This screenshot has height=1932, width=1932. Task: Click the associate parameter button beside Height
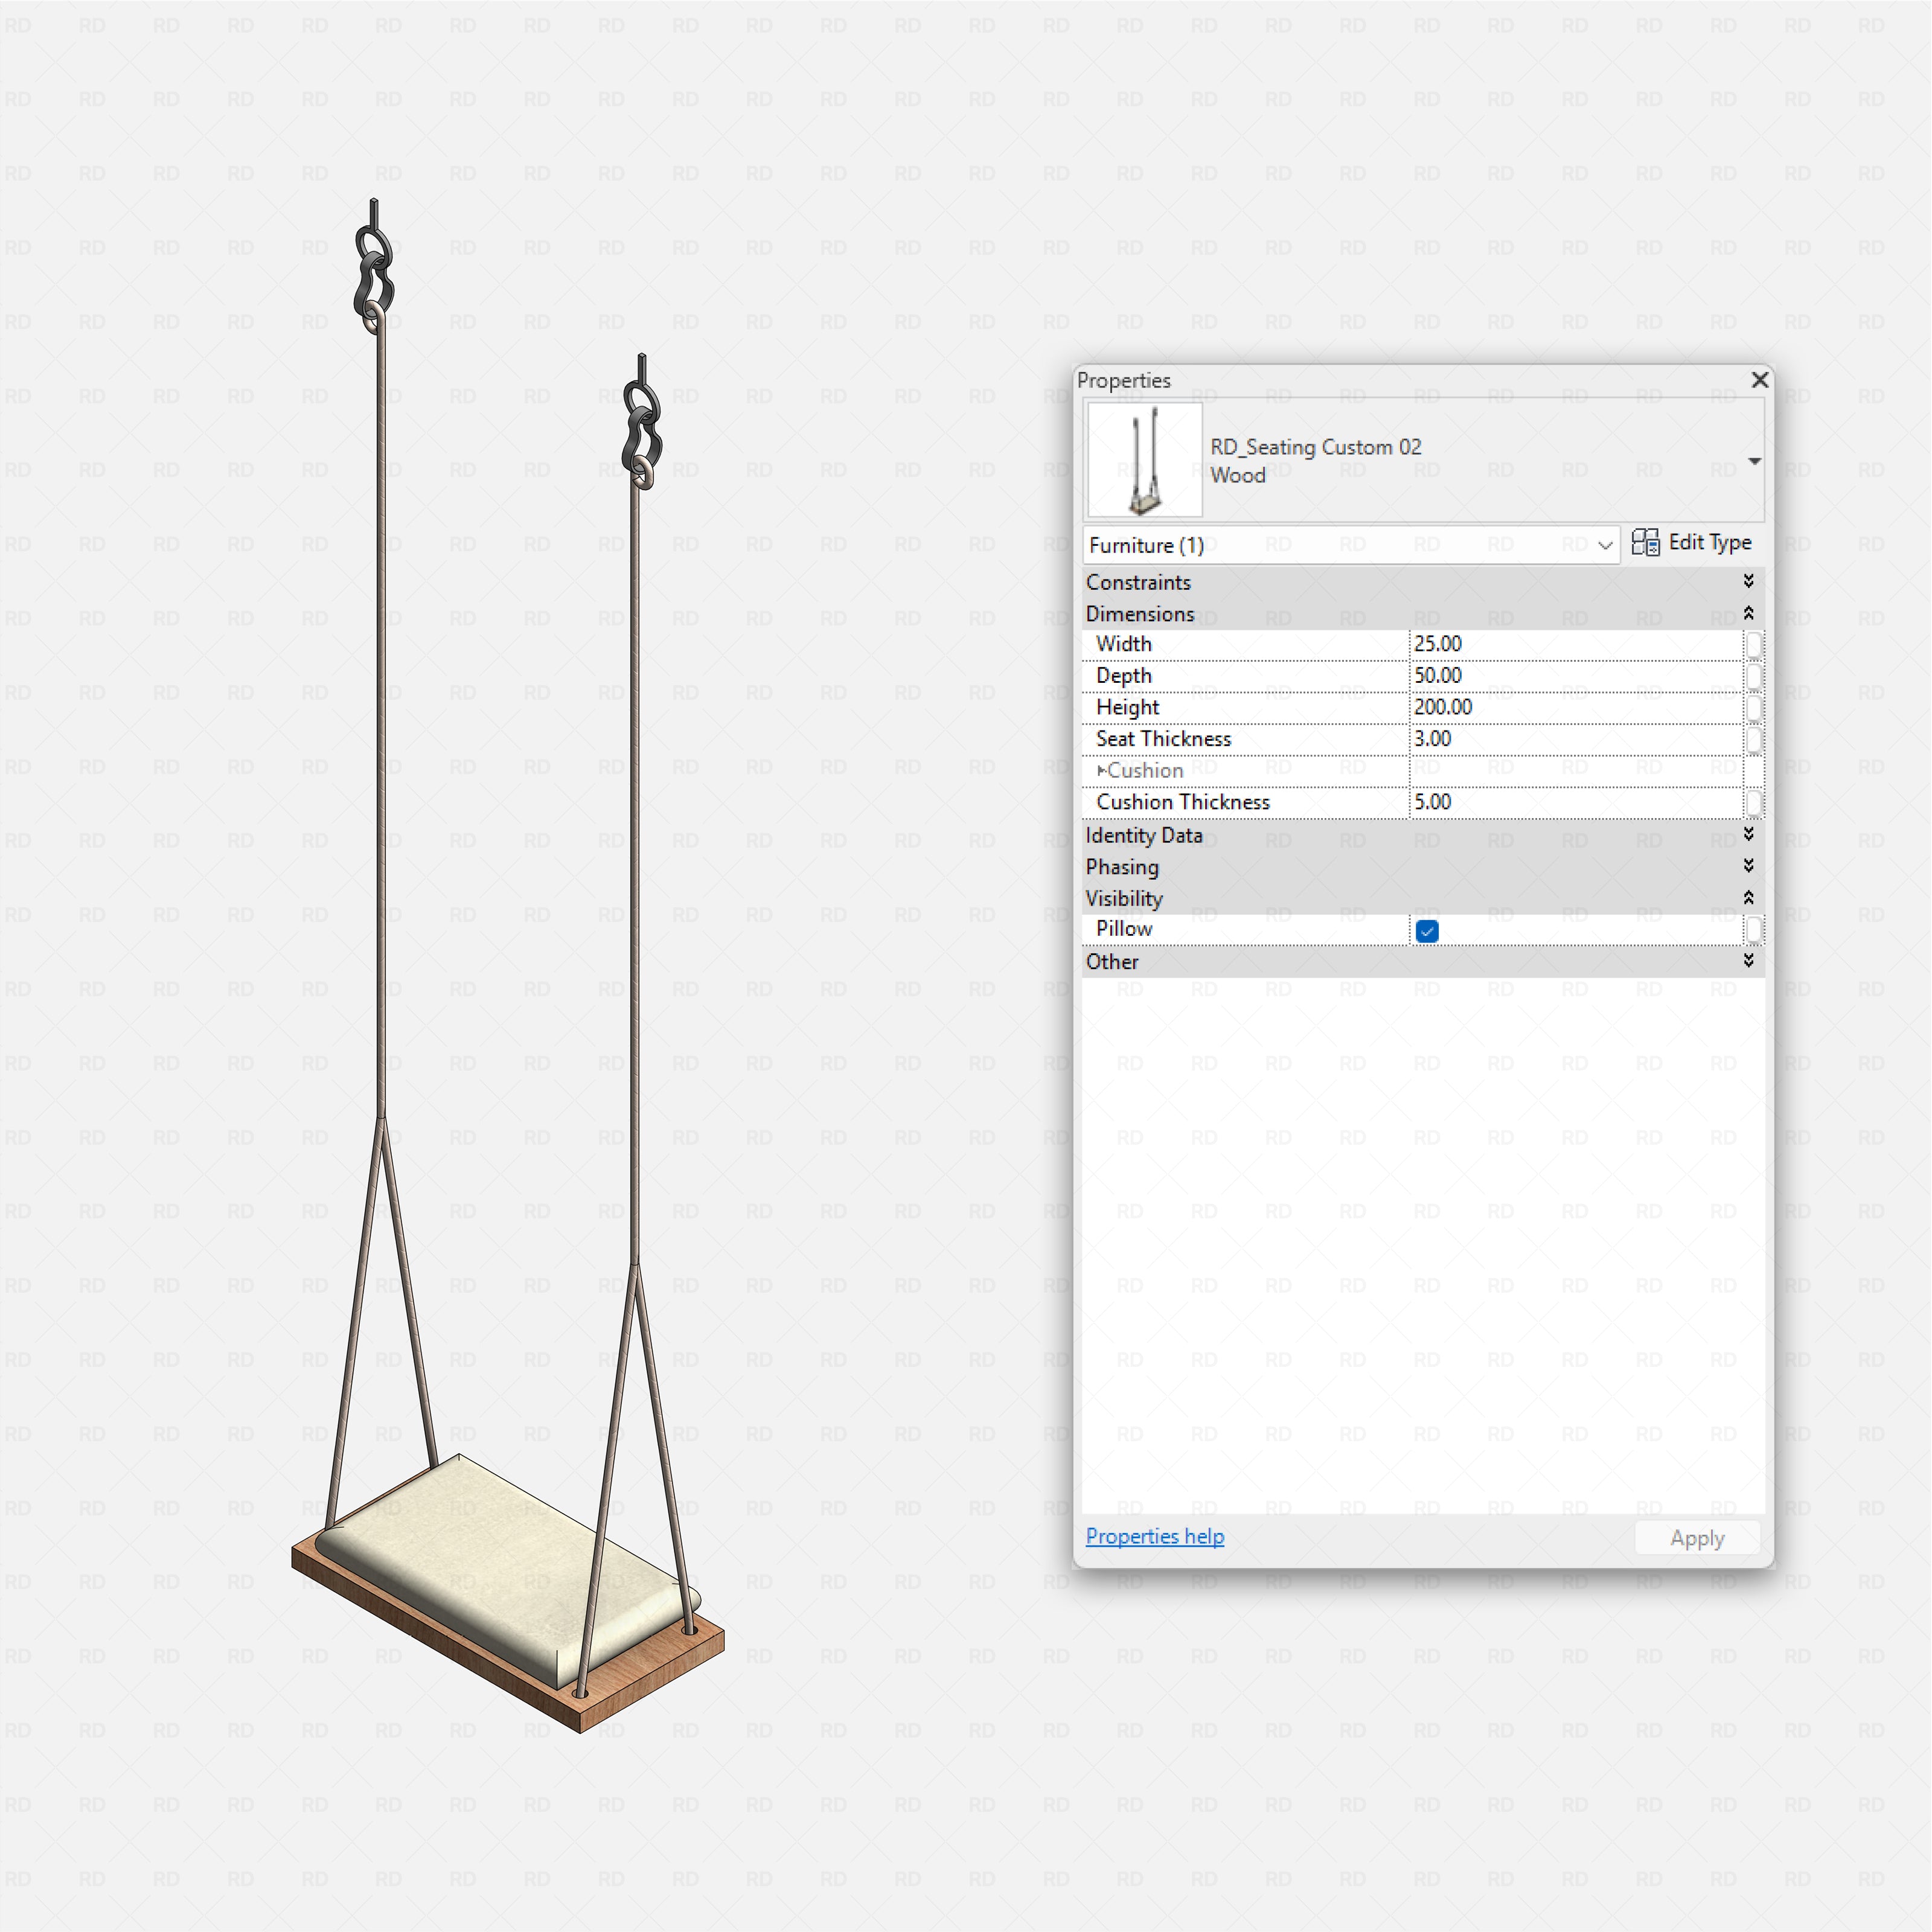pos(1753,708)
